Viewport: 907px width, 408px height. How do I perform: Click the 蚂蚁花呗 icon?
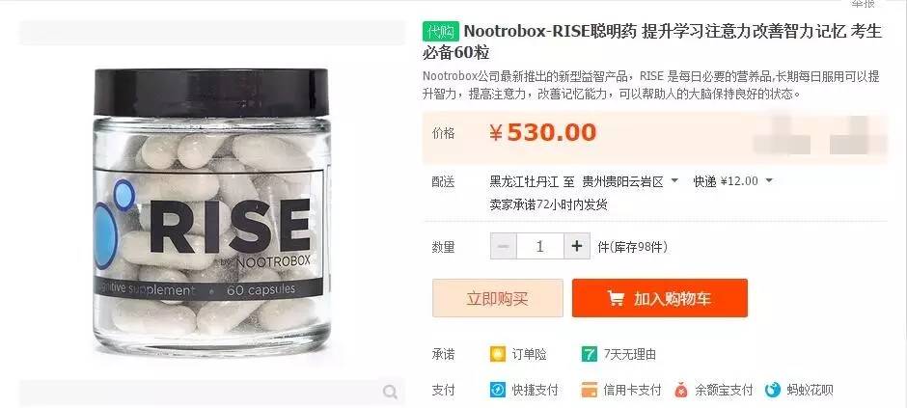(772, 390)
